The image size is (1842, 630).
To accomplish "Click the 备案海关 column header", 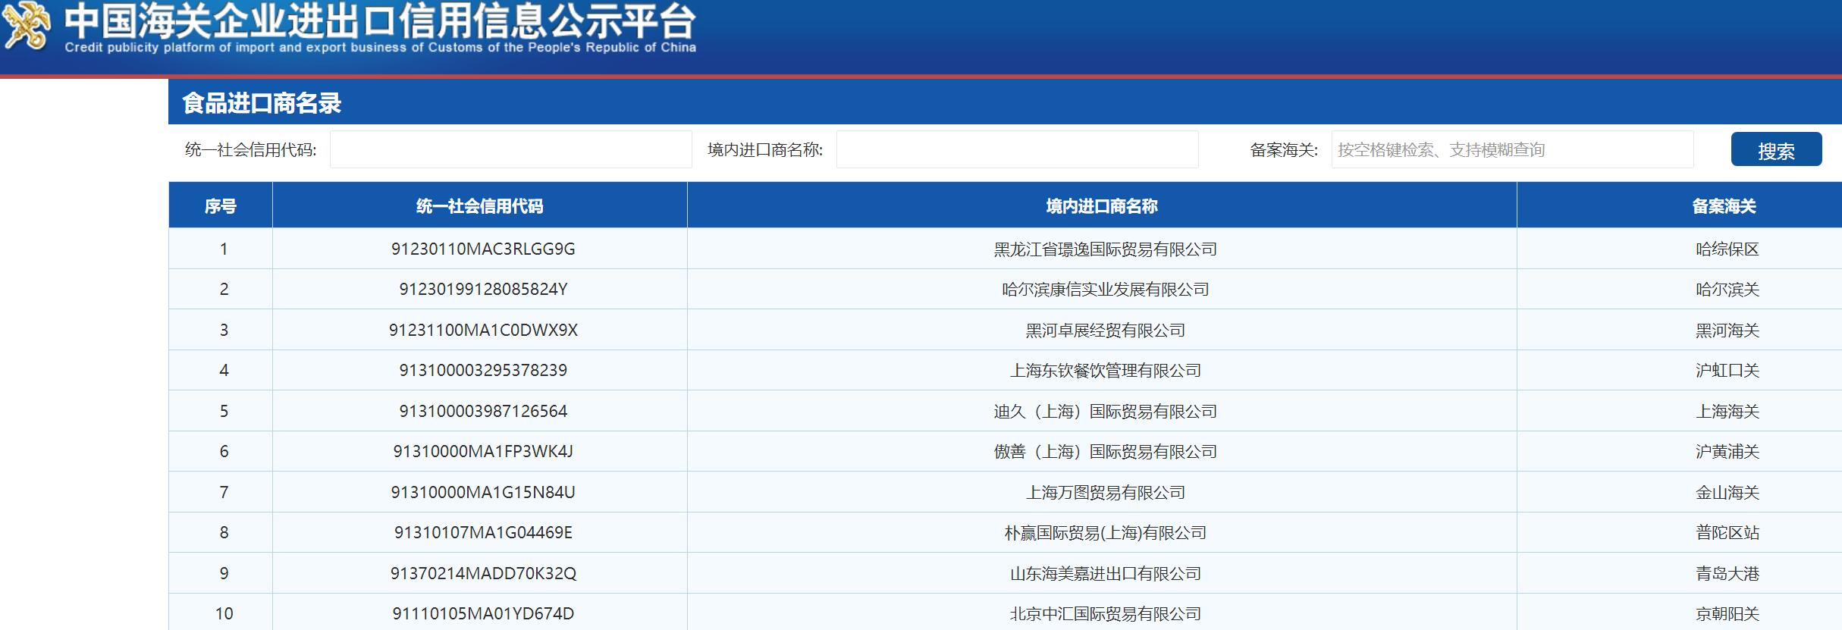I will (1724, 205).
